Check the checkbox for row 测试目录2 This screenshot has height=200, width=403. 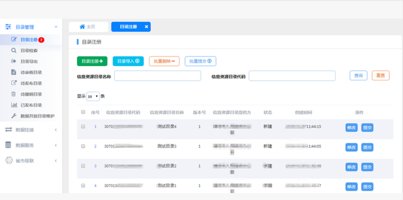coord(83,166)
